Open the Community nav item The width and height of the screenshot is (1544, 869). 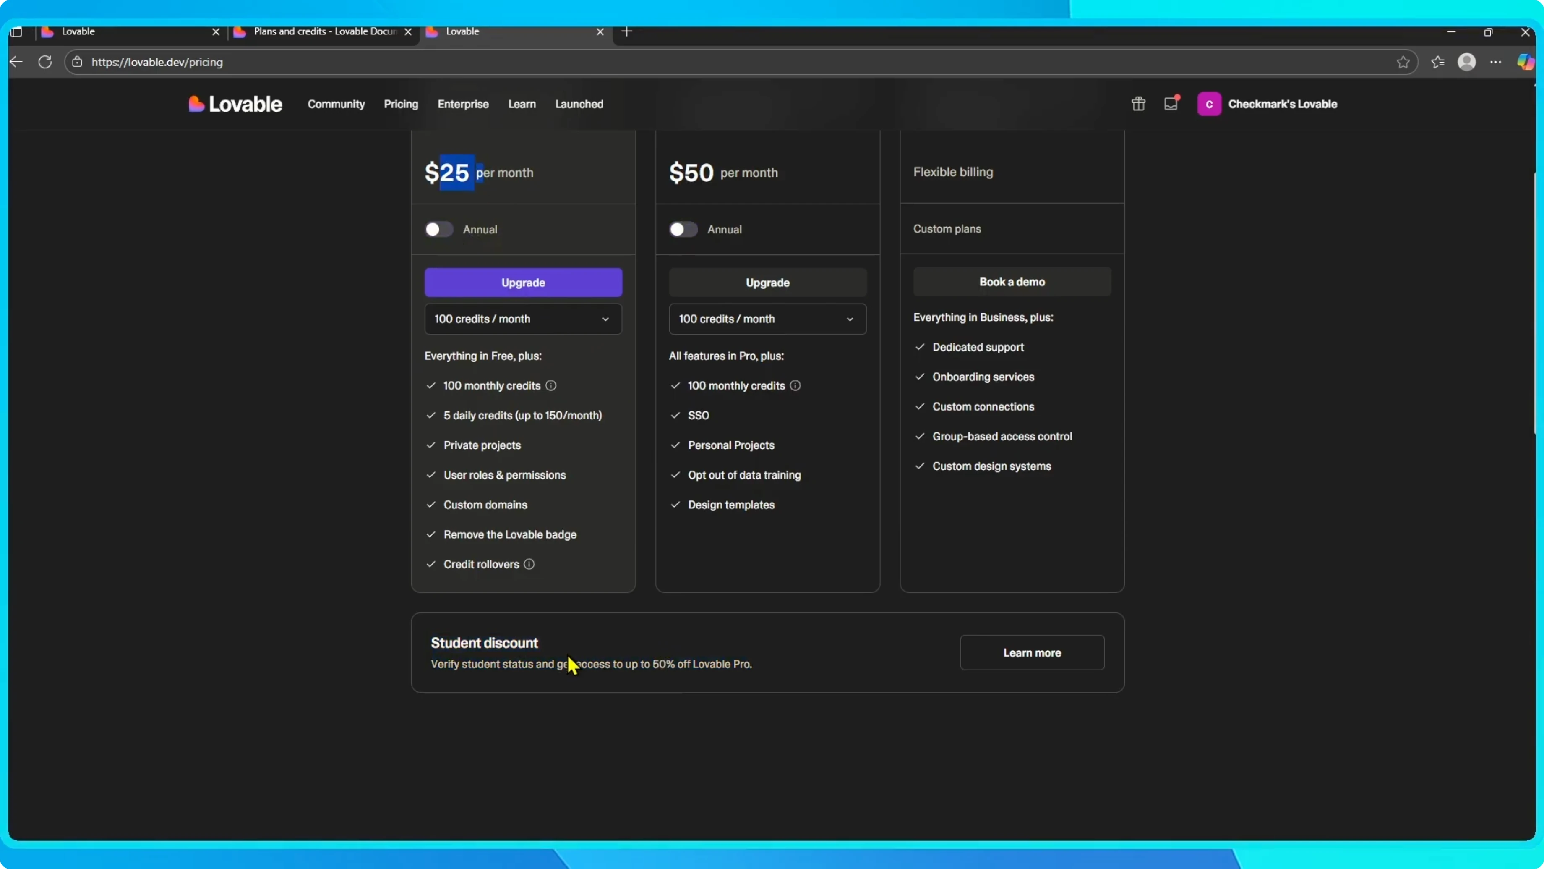coord(336,104)
